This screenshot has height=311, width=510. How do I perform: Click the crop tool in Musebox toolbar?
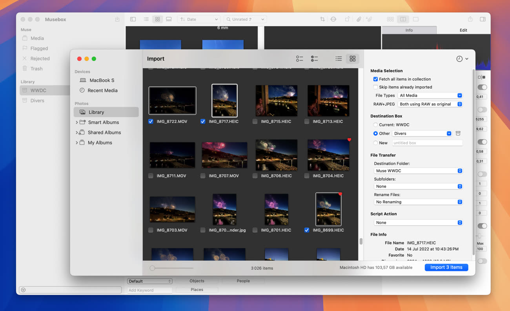322,19
